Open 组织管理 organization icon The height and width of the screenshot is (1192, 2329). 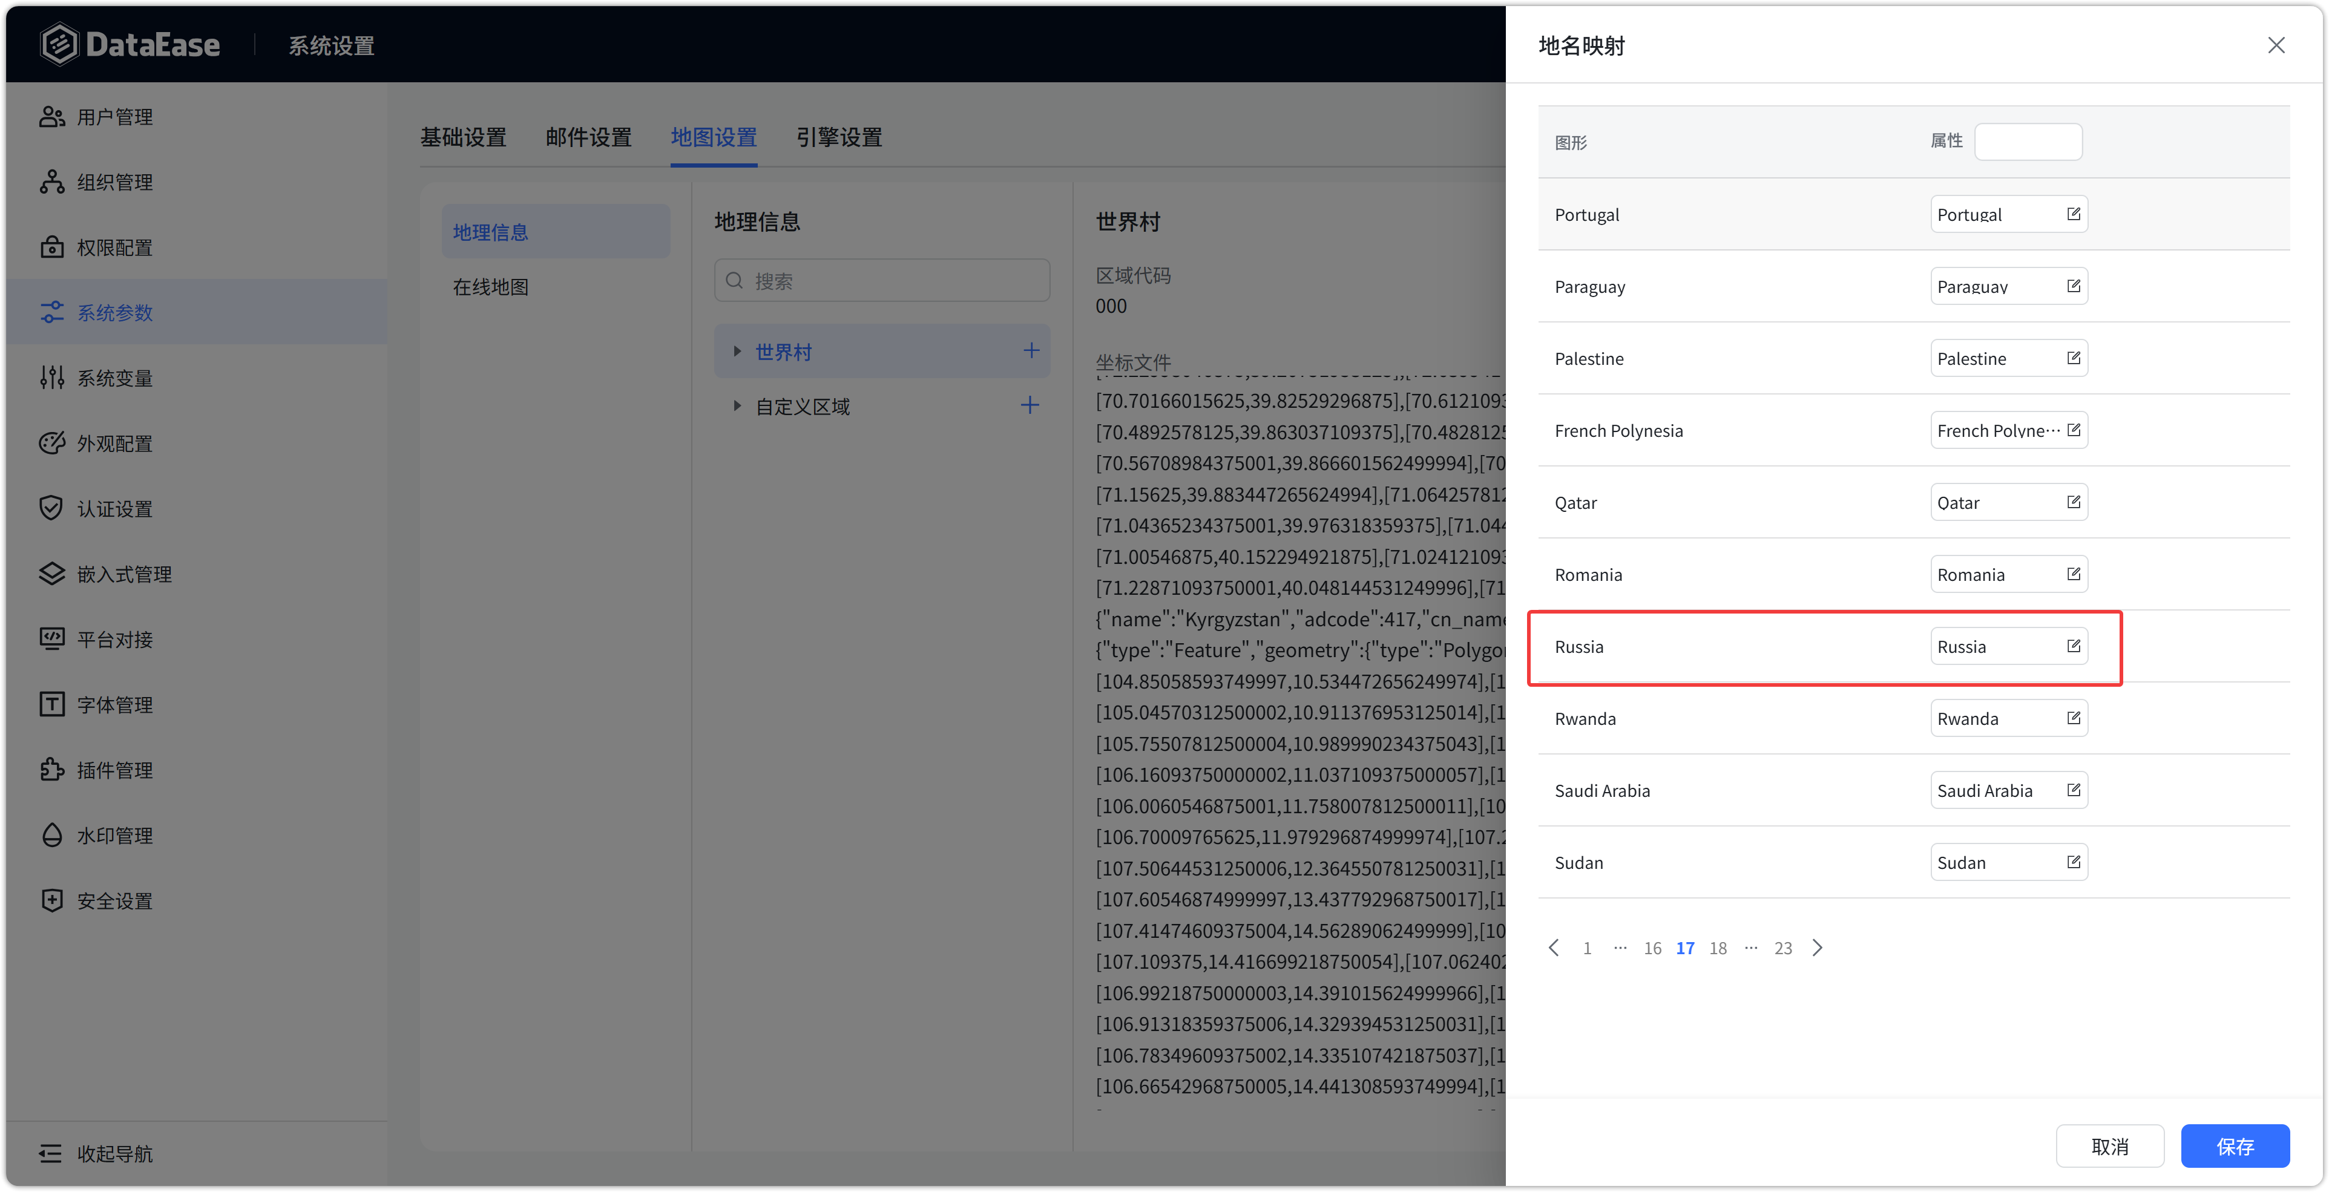[x=51, y=182]
